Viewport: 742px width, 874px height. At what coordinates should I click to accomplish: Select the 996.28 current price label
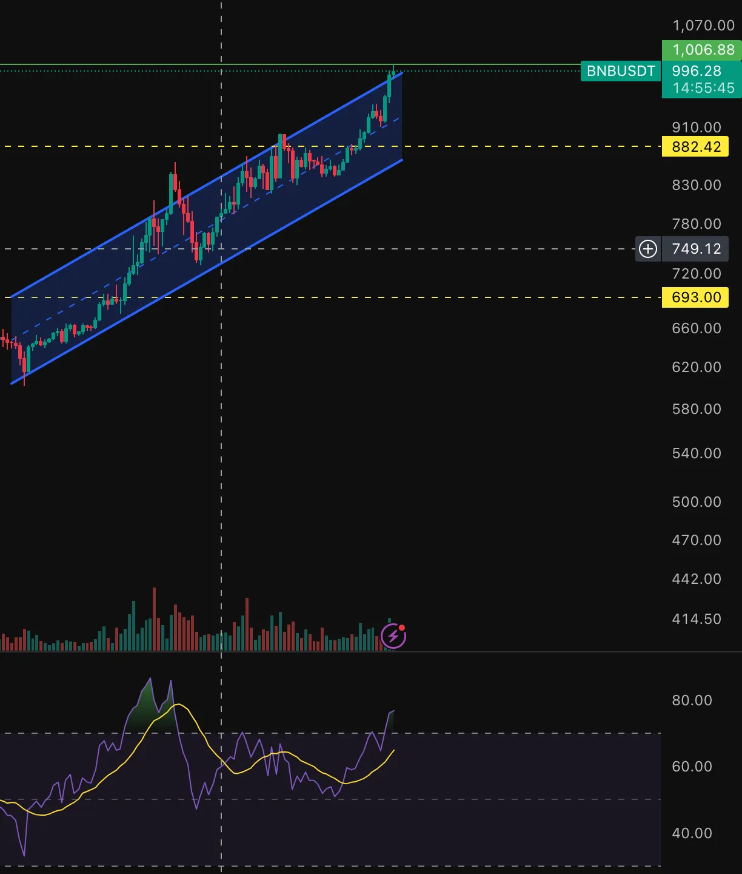click(697, 71)
